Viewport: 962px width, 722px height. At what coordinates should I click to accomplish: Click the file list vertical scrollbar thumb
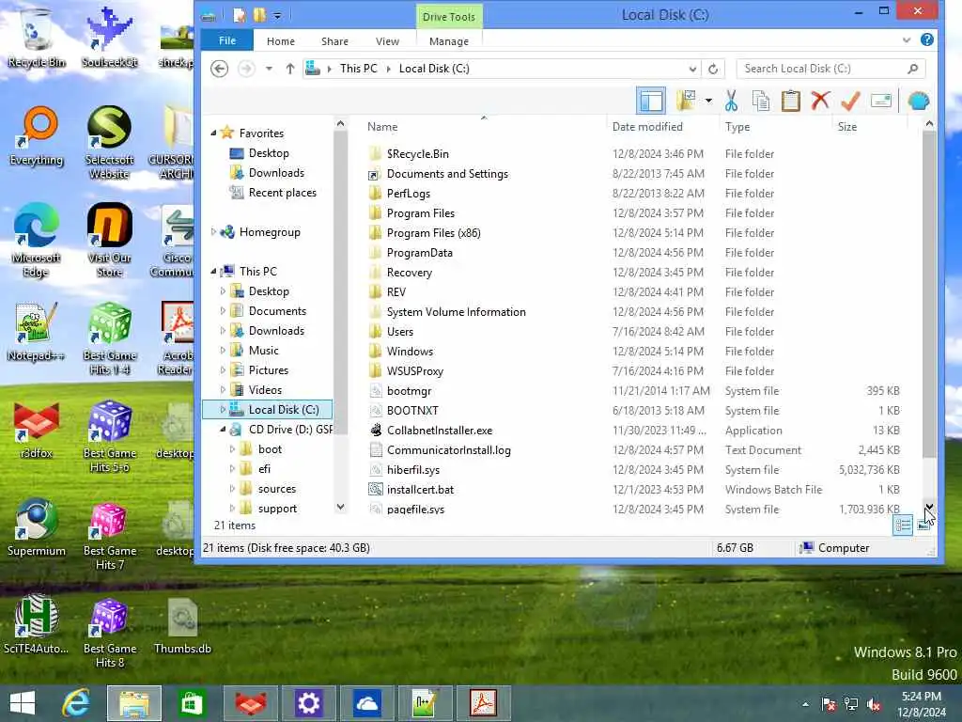(929, 294)
